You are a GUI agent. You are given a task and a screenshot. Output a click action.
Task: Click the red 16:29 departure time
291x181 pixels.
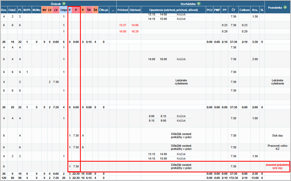[x=135, y=31]
